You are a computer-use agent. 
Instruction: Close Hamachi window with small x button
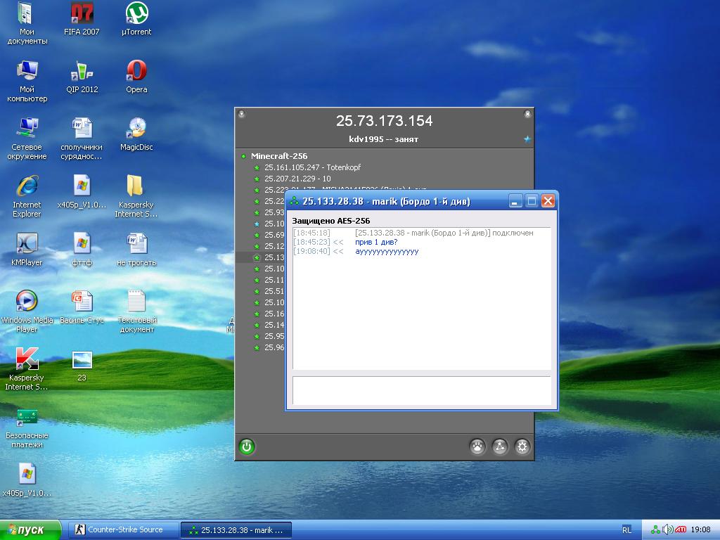pyautogui.click(x=527, y=114)
